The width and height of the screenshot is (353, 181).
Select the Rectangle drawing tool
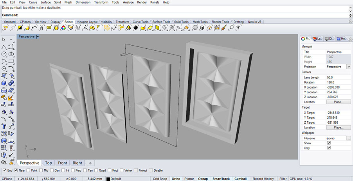tap(11, 61)
